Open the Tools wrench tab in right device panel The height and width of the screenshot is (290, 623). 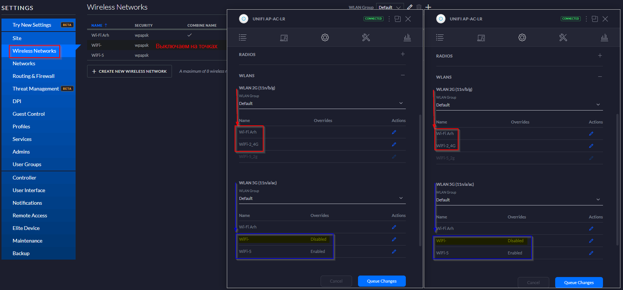[563, 37]
